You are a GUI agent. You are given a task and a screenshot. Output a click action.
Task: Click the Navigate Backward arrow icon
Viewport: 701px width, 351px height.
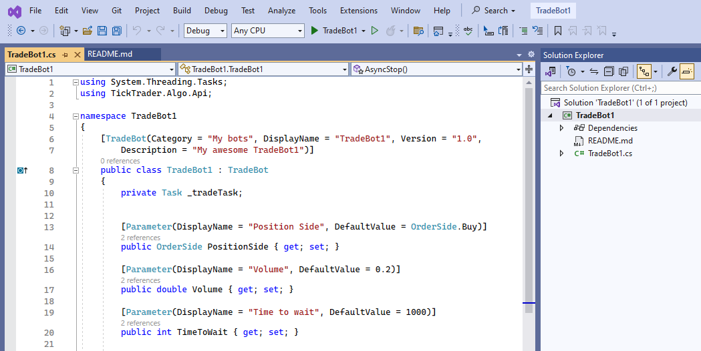coord(21,31)
